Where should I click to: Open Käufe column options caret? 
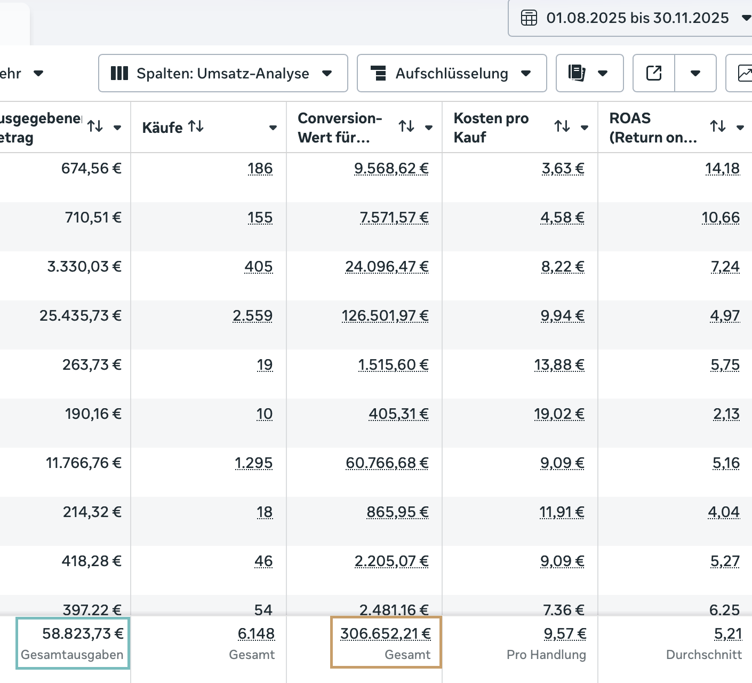pos(273,128)
